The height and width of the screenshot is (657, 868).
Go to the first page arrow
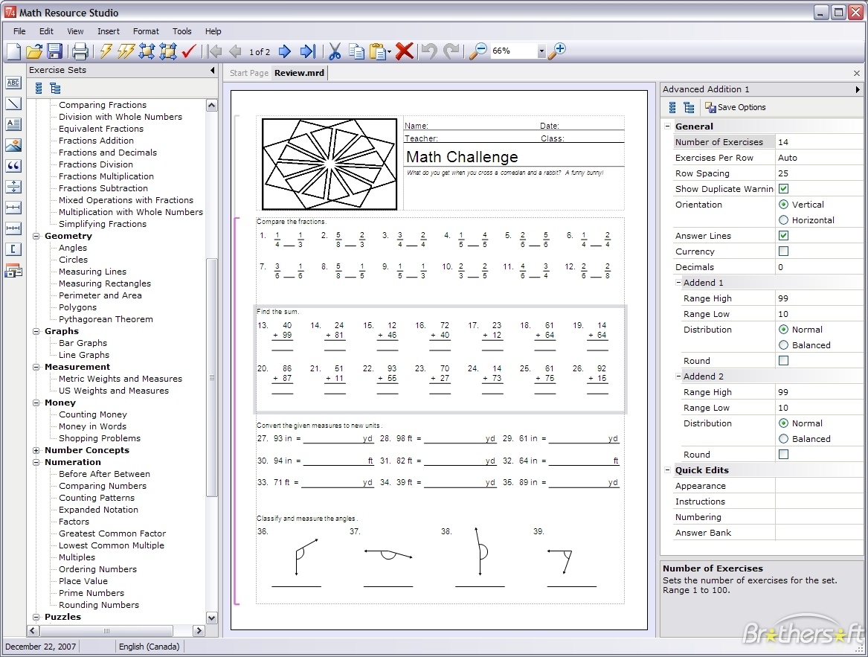click(x=215, y=51)
